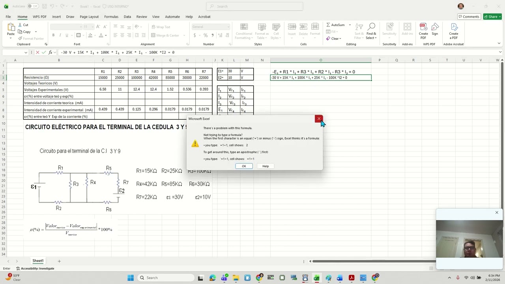The width and height of the screenshot is (505, 284).
Task: Open the font name combo box
Action: (66, 27)
